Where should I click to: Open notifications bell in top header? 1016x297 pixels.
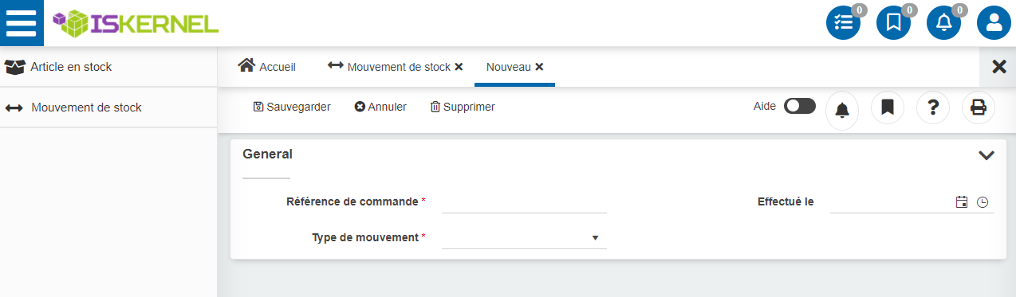[x=943, y=23]
